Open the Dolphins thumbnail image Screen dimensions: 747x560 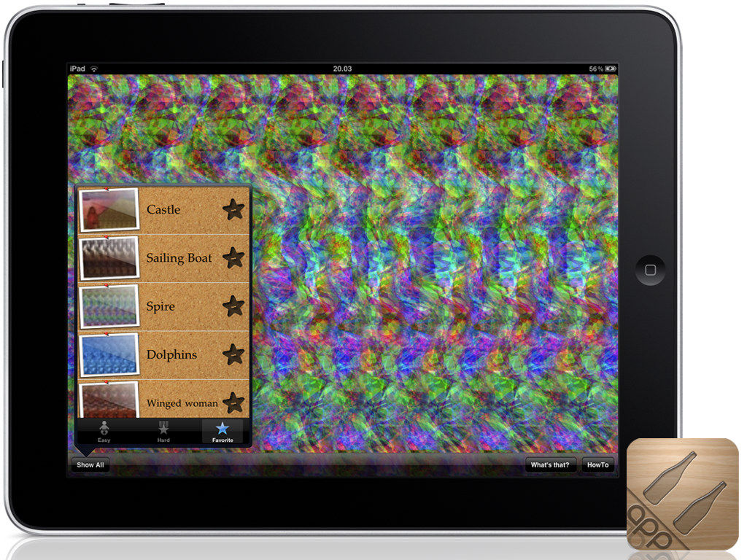(109, 355)
